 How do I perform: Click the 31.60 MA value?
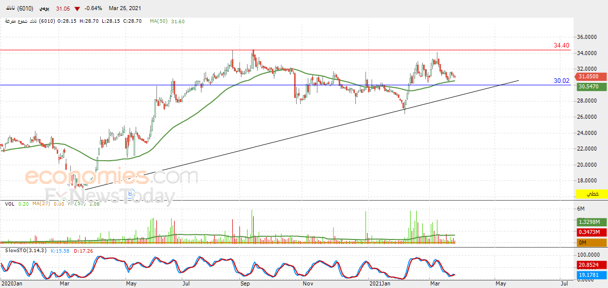click(x=178, y=21)
